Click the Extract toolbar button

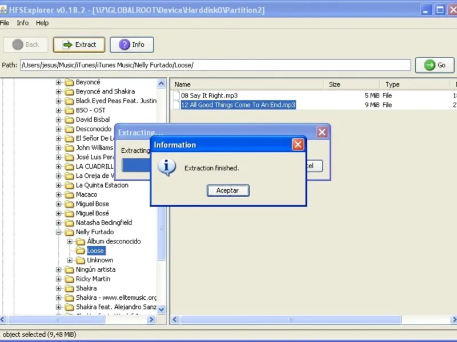(79, 44)
